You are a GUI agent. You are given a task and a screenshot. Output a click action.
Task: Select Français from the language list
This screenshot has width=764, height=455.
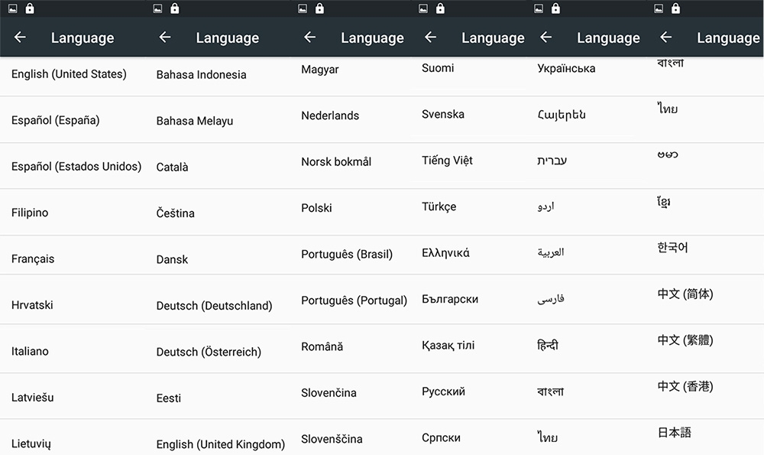point(33,258)
